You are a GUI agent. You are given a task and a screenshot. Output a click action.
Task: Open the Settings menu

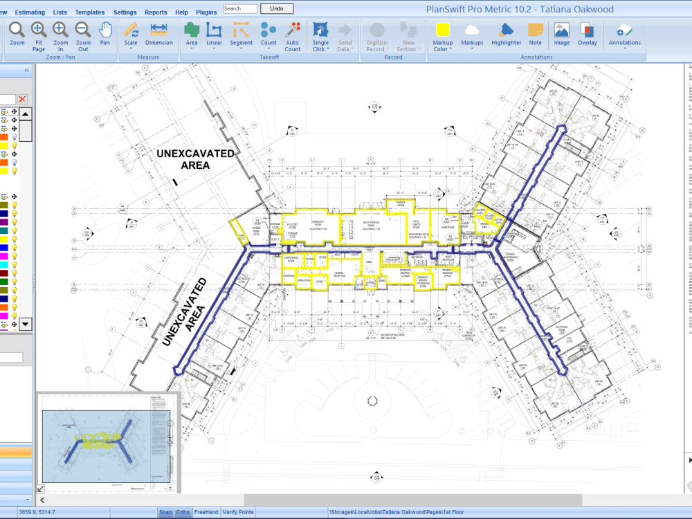[x=125, y=12]
